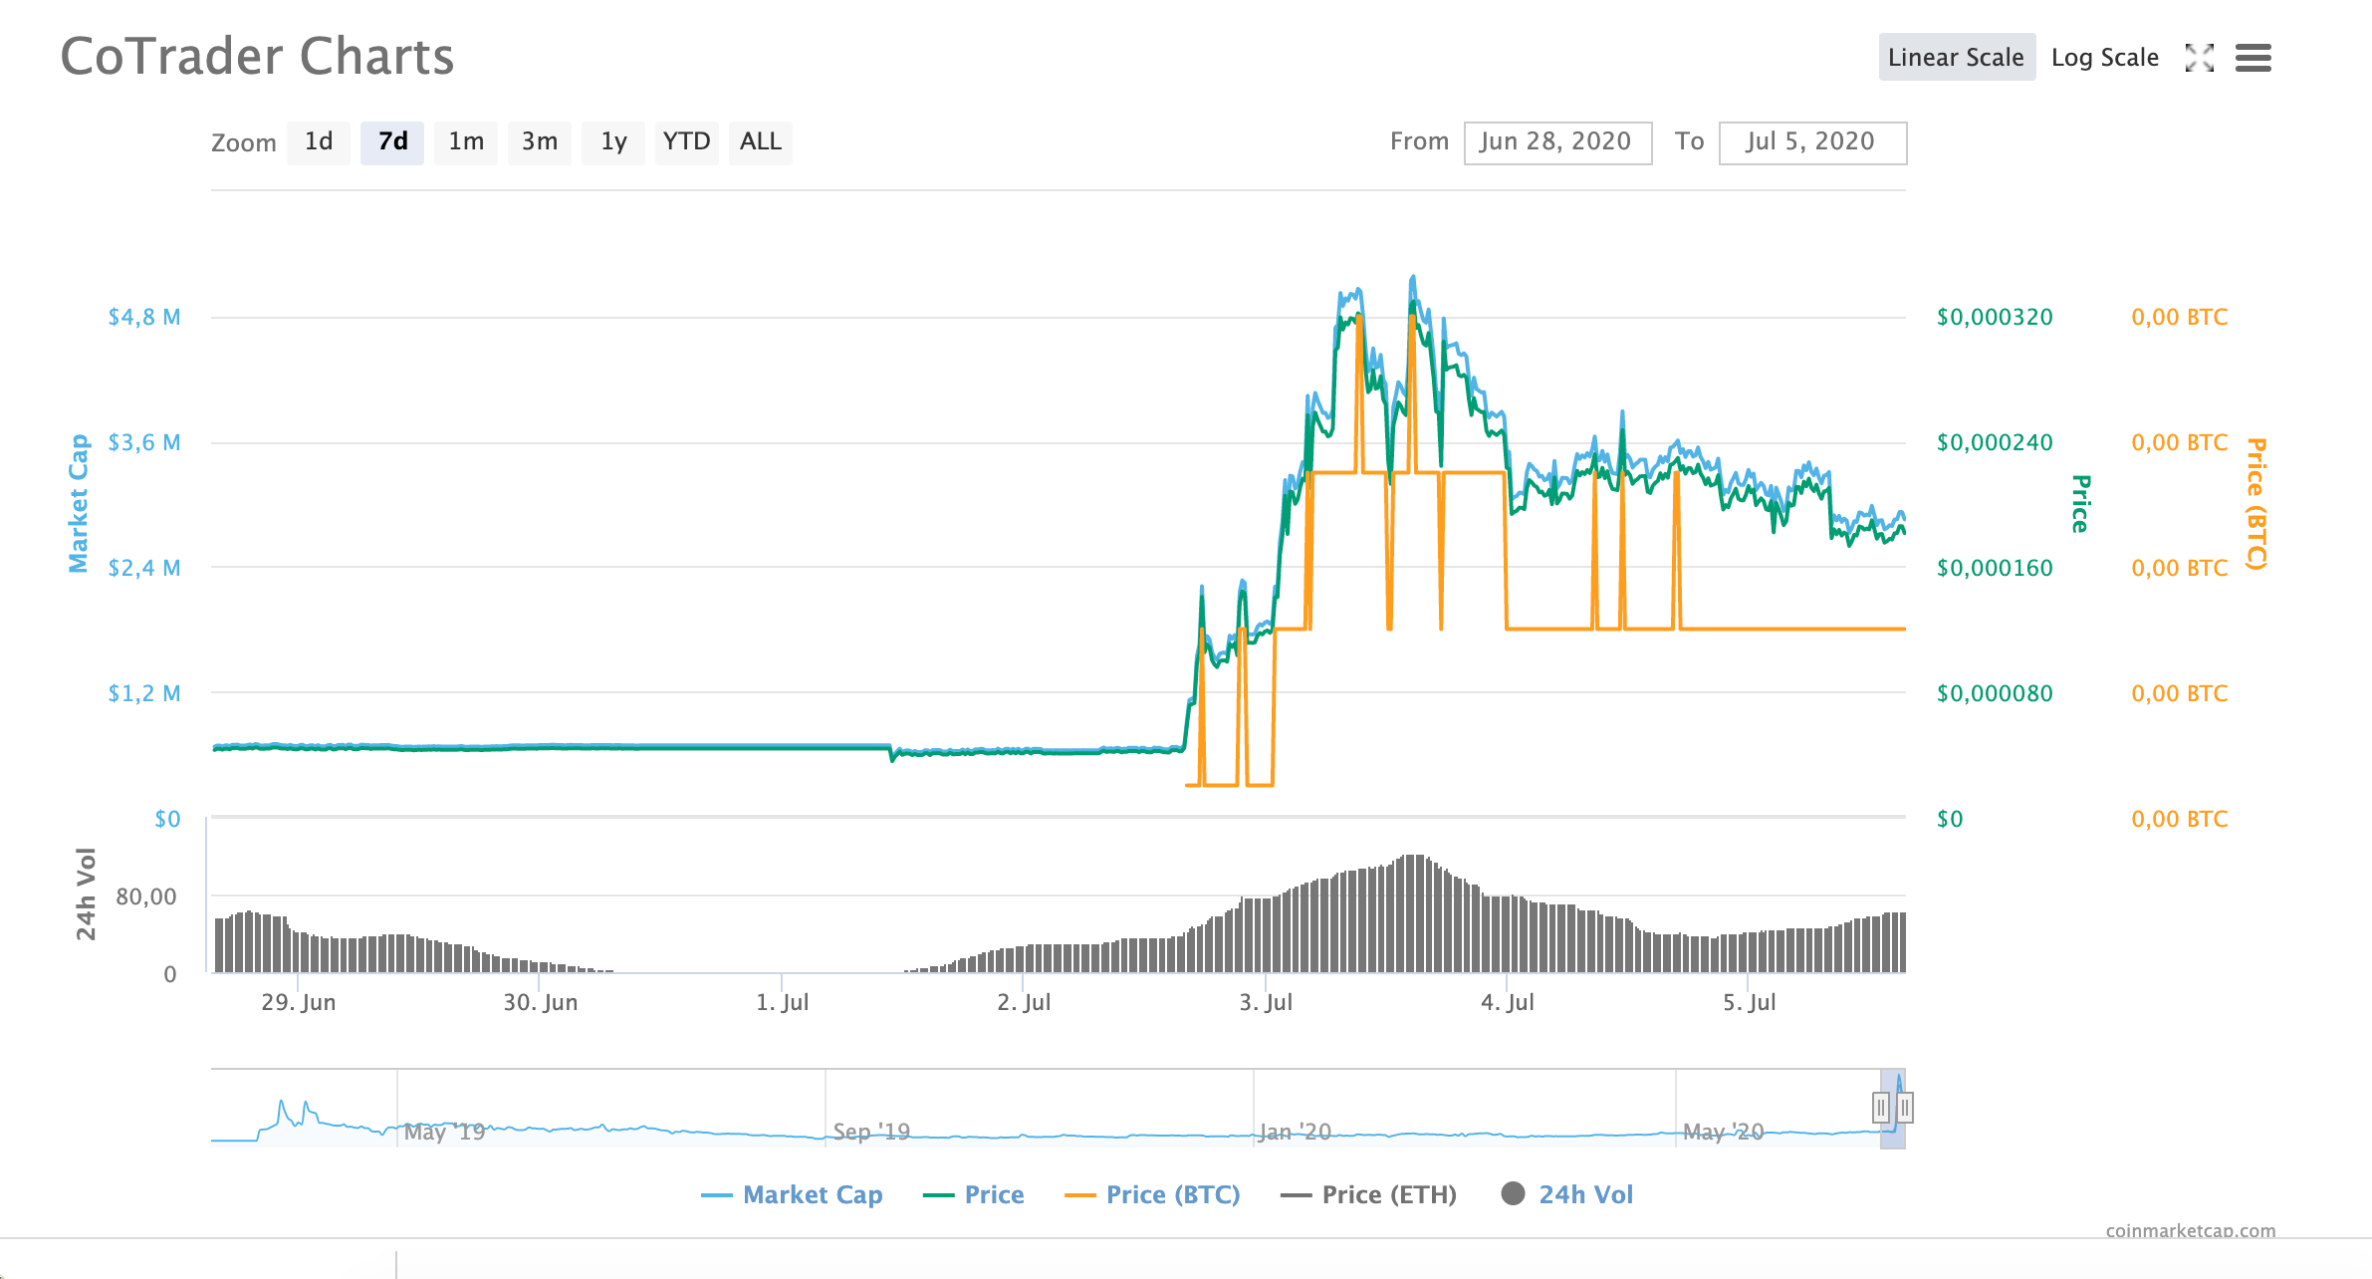Edit the To date field
Viewport: 2372px width, 1279px height.
pos(1811,142)
